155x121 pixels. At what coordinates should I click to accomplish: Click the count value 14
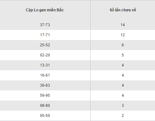[123, 25]
